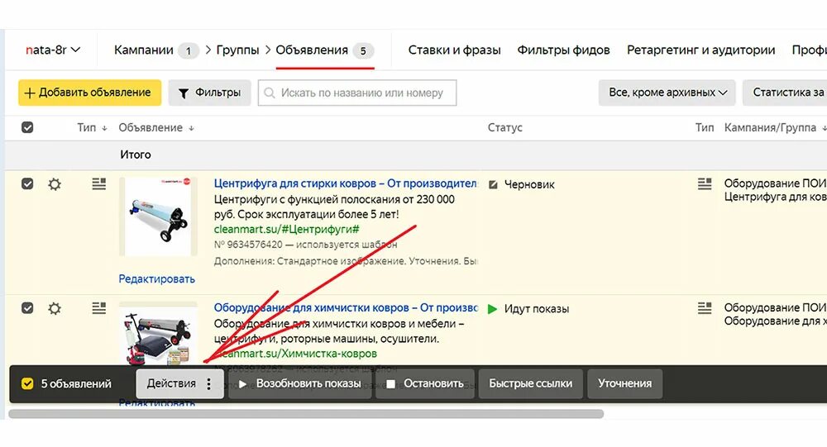Go to Группы breadcrumb tab
Viewport: 827px width, 447px height.
(237, 50)
